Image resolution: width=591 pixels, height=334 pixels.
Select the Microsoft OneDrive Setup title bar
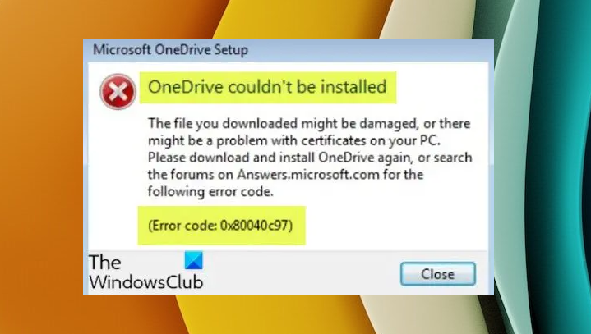(289, 49)
